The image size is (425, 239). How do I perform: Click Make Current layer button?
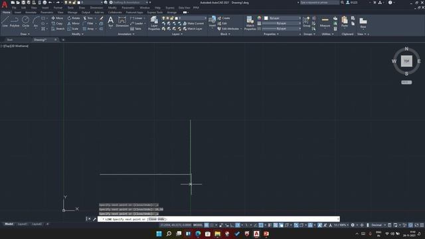[193, 24]
